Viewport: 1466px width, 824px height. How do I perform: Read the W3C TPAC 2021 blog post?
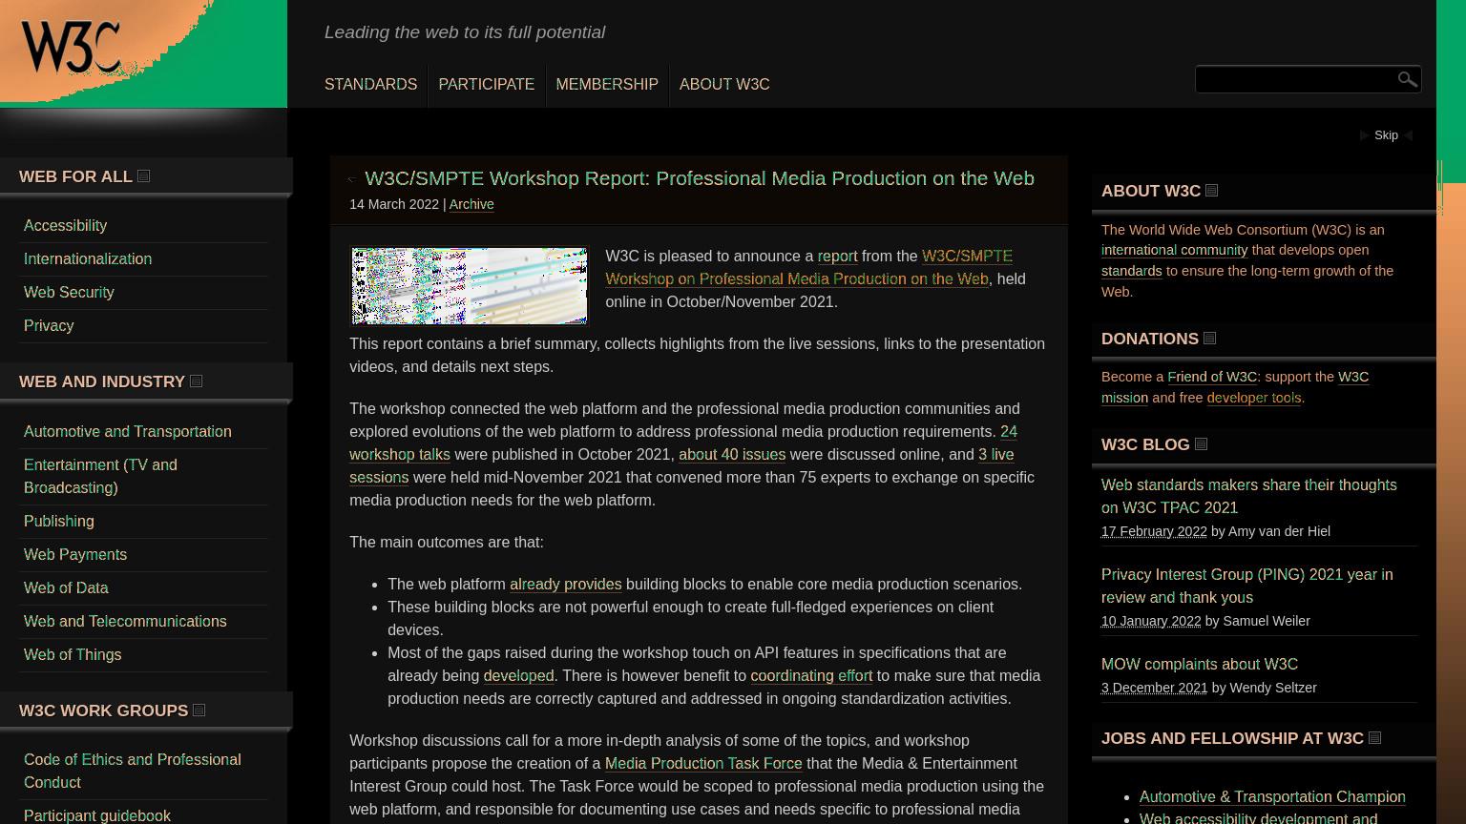[x=1248, y=496]
